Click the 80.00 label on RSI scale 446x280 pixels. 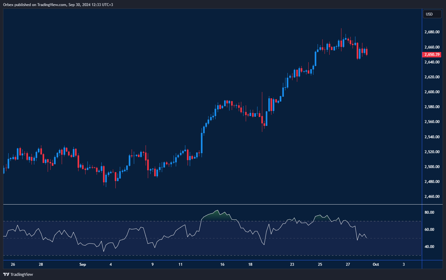pos(429,212)
